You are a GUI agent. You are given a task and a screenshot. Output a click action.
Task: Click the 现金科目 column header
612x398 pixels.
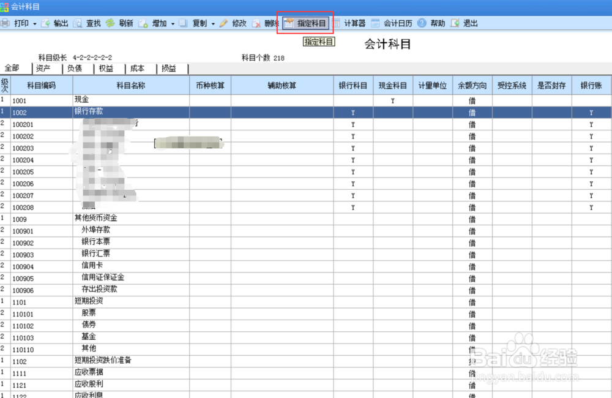tap(393, 86)
